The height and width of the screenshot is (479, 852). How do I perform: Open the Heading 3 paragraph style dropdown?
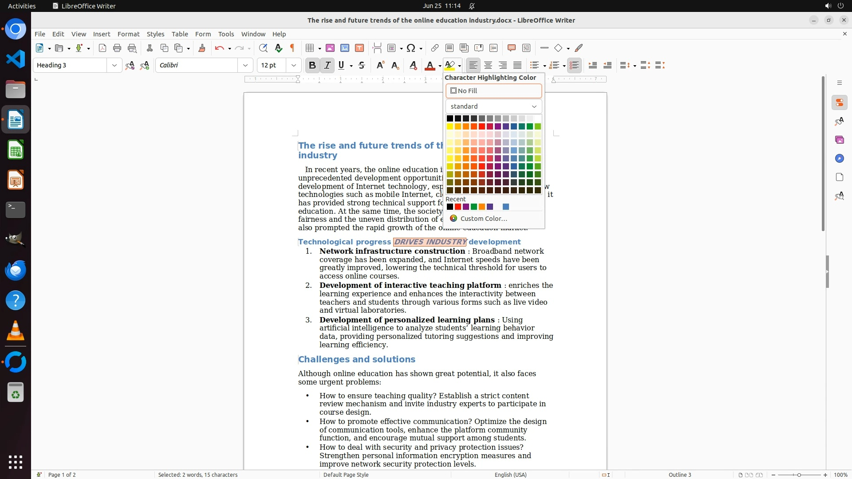tap(114, 65)
